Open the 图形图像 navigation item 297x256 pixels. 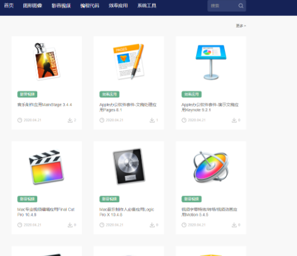click(32, 5)
